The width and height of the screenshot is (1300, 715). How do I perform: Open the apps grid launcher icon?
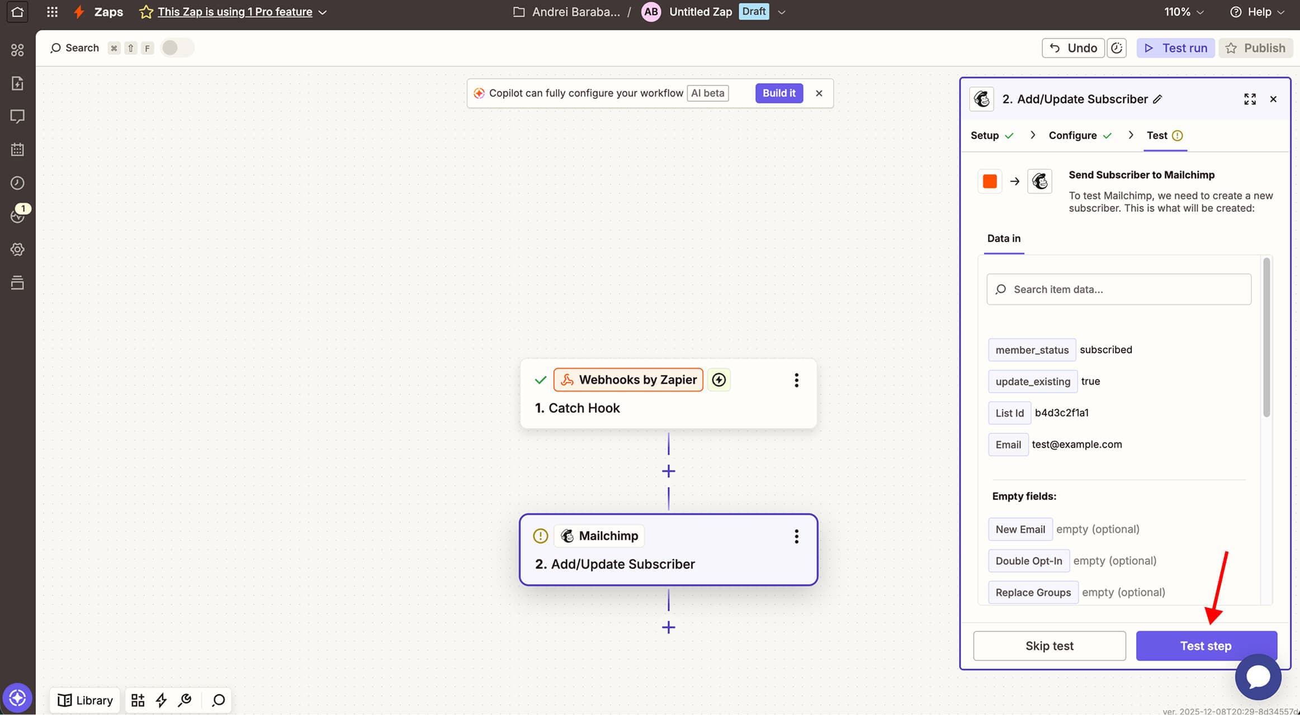pos(52,12)
